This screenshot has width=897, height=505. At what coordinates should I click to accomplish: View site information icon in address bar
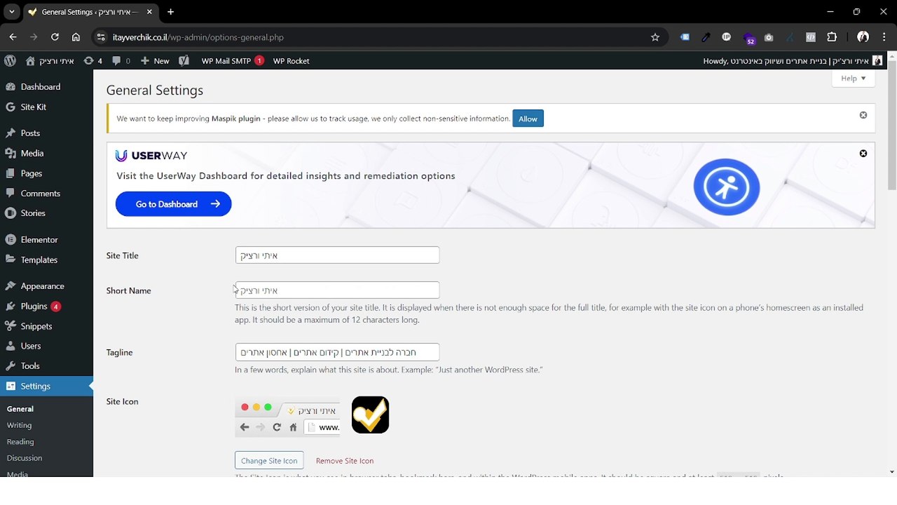click(101, 37)
